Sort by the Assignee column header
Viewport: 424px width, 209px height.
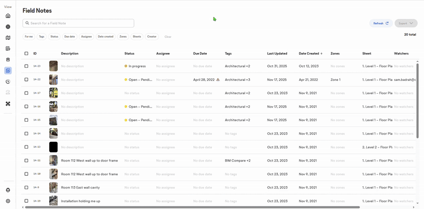point(163,53)
